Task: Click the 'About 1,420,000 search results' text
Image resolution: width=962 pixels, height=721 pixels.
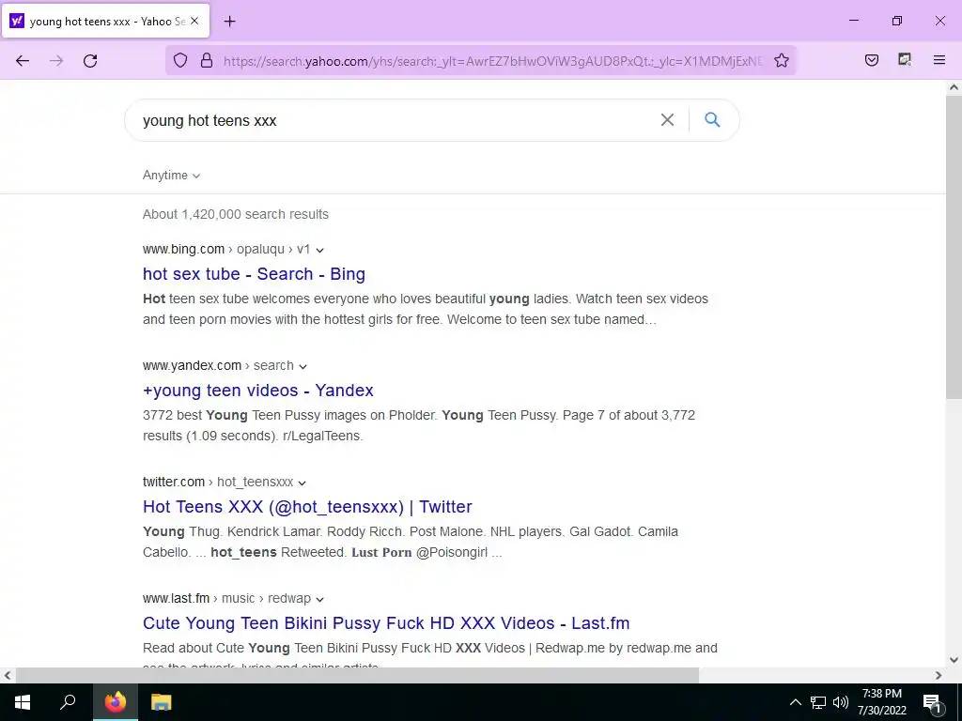Action: tap(236, 215)
